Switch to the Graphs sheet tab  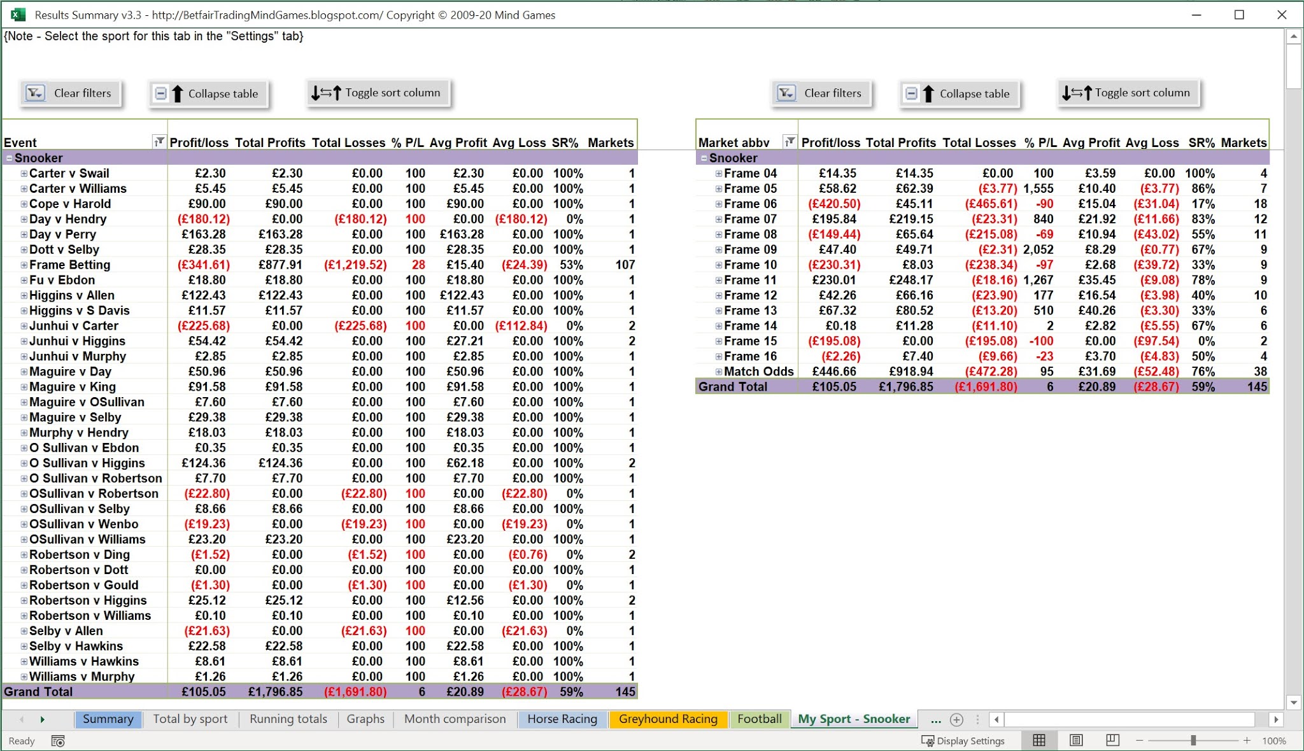click(x=366, y=719)
